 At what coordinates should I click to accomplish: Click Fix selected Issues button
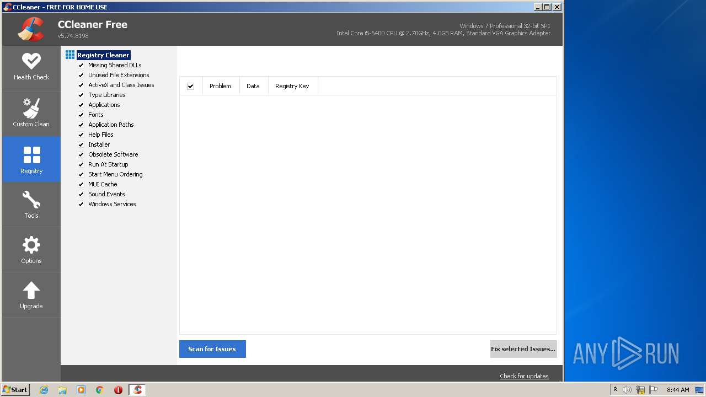pyautogui.click(x=523, y=349)
